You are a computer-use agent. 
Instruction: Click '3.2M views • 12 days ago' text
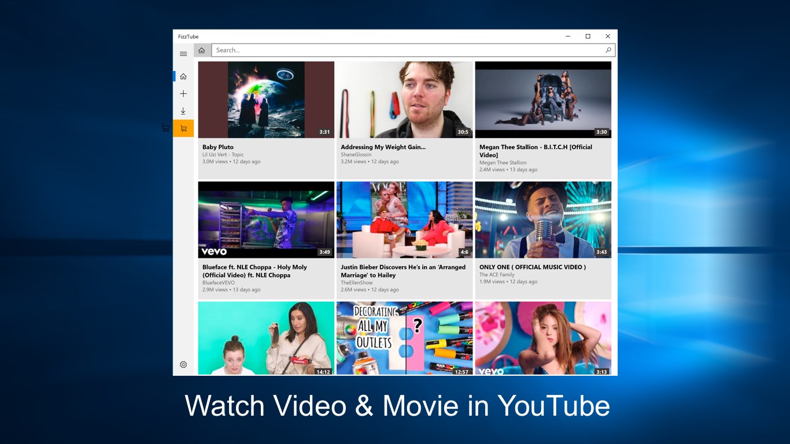point(370,162)
